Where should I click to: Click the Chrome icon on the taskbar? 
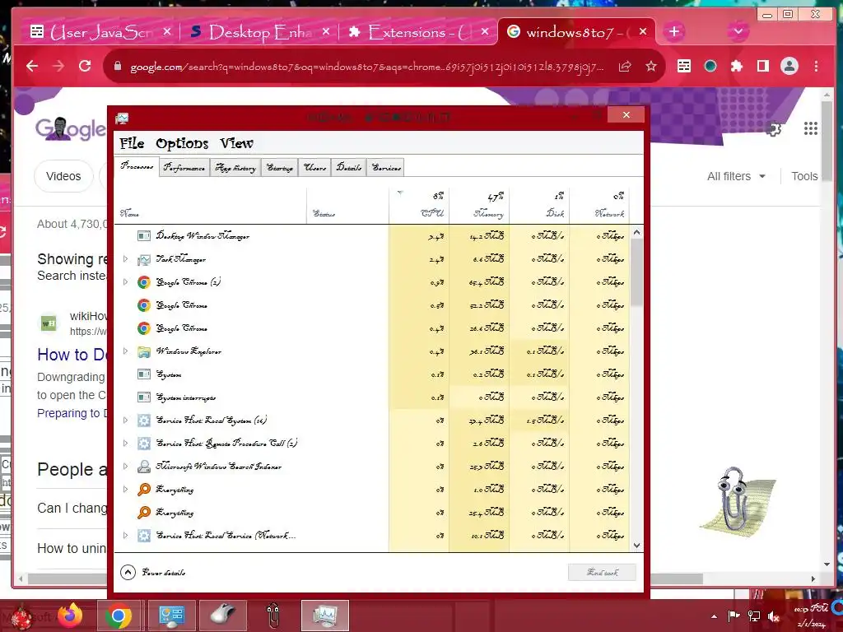(x=119, y=616)
